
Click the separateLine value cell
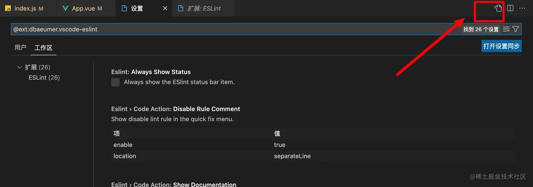pos(292,156)
